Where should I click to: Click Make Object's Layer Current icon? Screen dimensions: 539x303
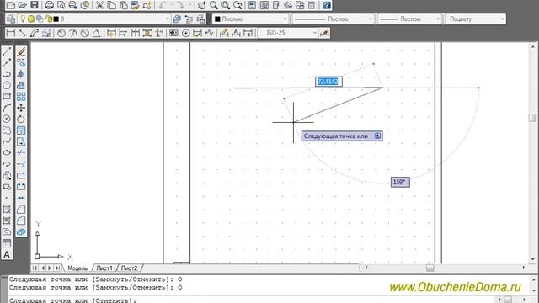click(x=177, y=19)
